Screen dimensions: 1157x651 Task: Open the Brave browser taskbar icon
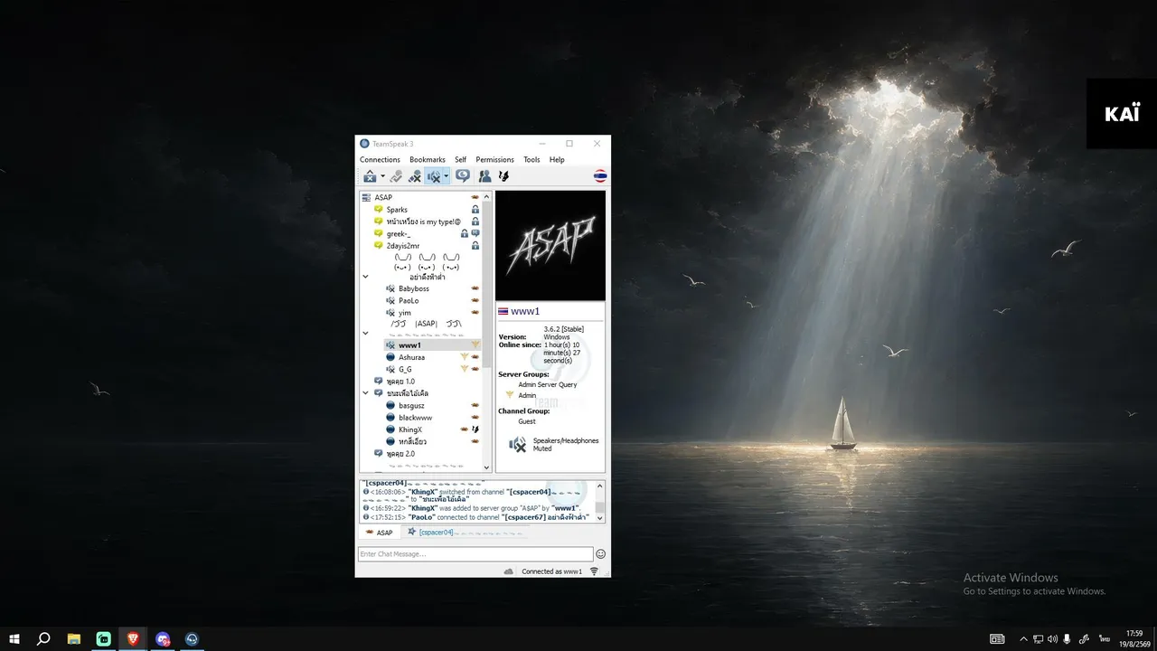pyautogui.click(x=133, y=638)
